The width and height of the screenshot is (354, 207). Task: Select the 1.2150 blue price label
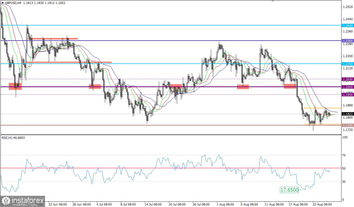click(x=347, y=64)
